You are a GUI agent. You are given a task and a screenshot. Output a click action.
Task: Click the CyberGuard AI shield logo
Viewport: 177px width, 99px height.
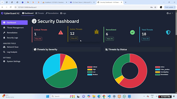(x=2, y=13)
